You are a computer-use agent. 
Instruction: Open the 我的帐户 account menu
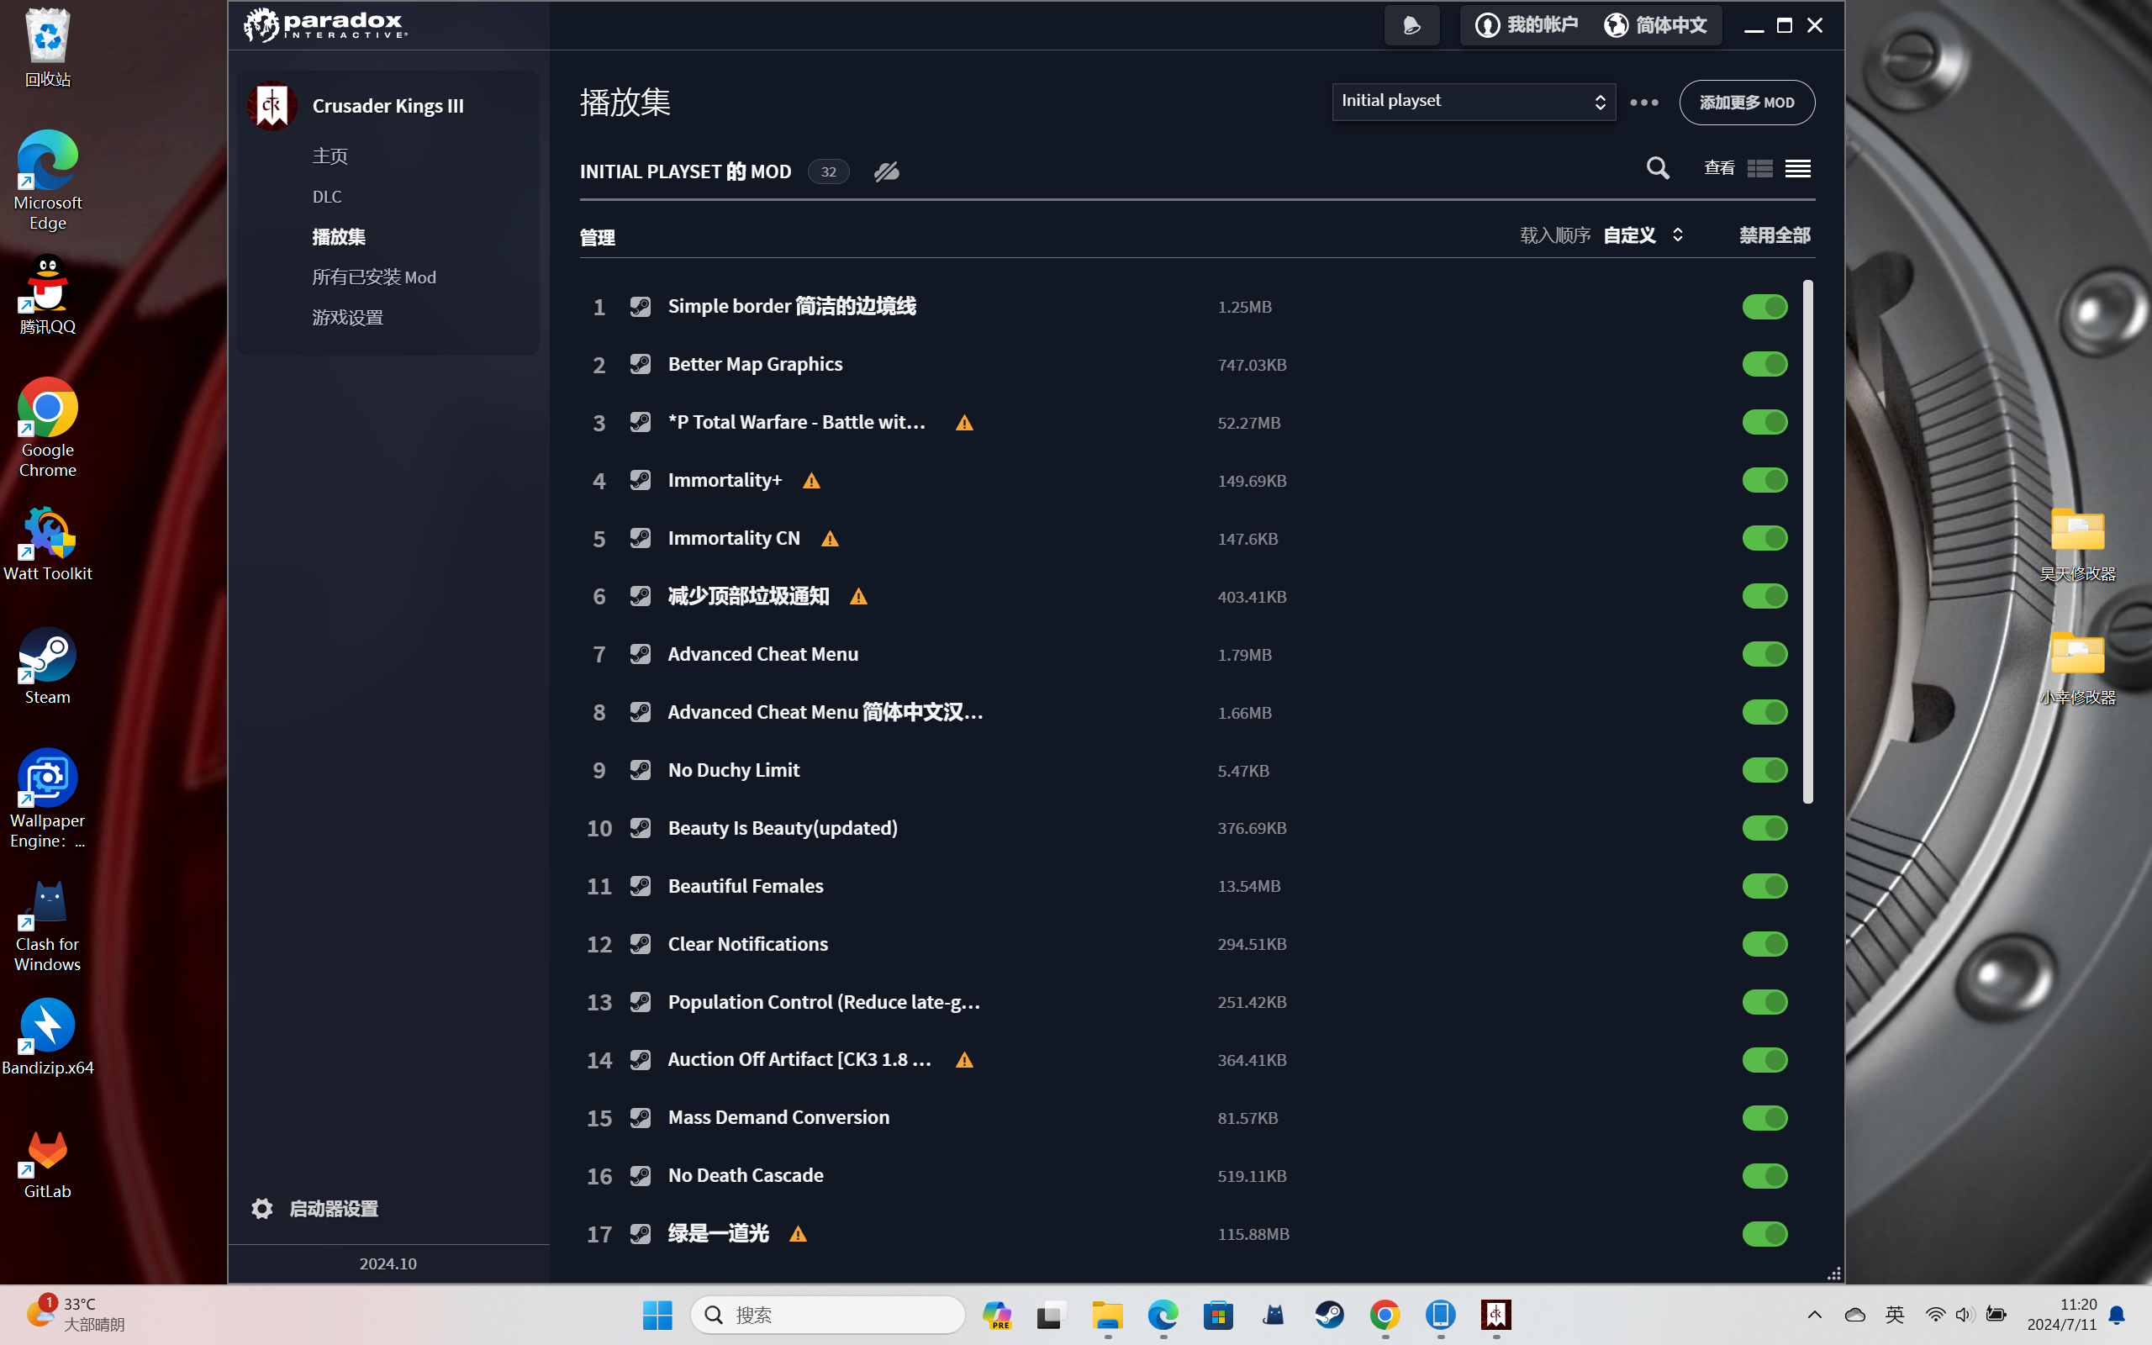pyautogui.click(x=1526, y=25)
